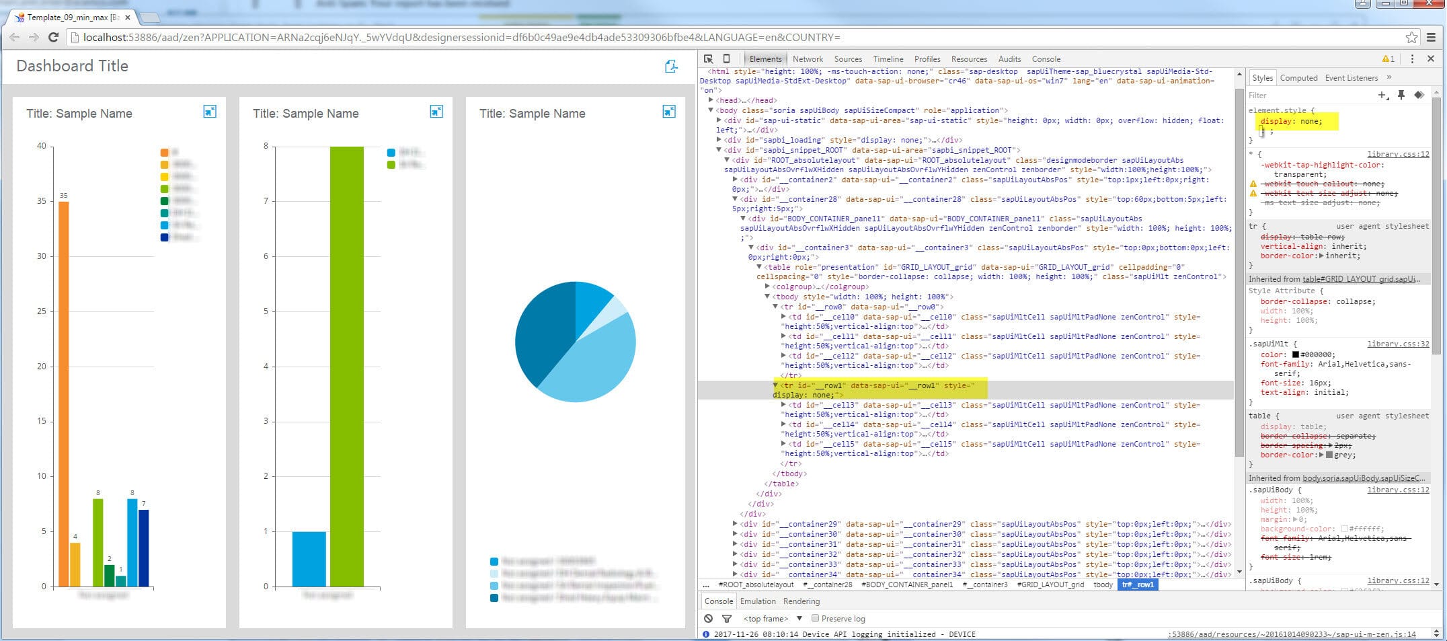Enable the Preserve log checkbox

pyautogui.click(x=815, y=619)
